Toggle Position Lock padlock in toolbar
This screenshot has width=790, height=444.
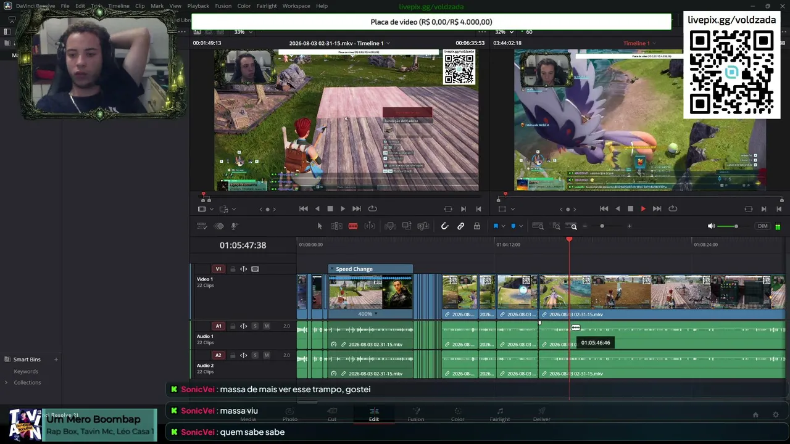point(477,226)
